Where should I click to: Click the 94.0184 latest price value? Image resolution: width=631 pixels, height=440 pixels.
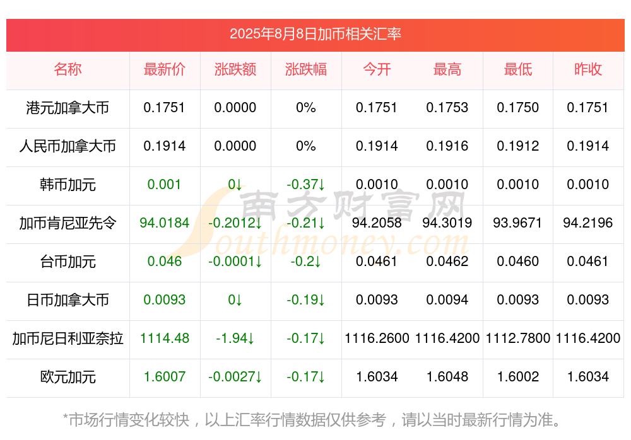coord(165,223)
